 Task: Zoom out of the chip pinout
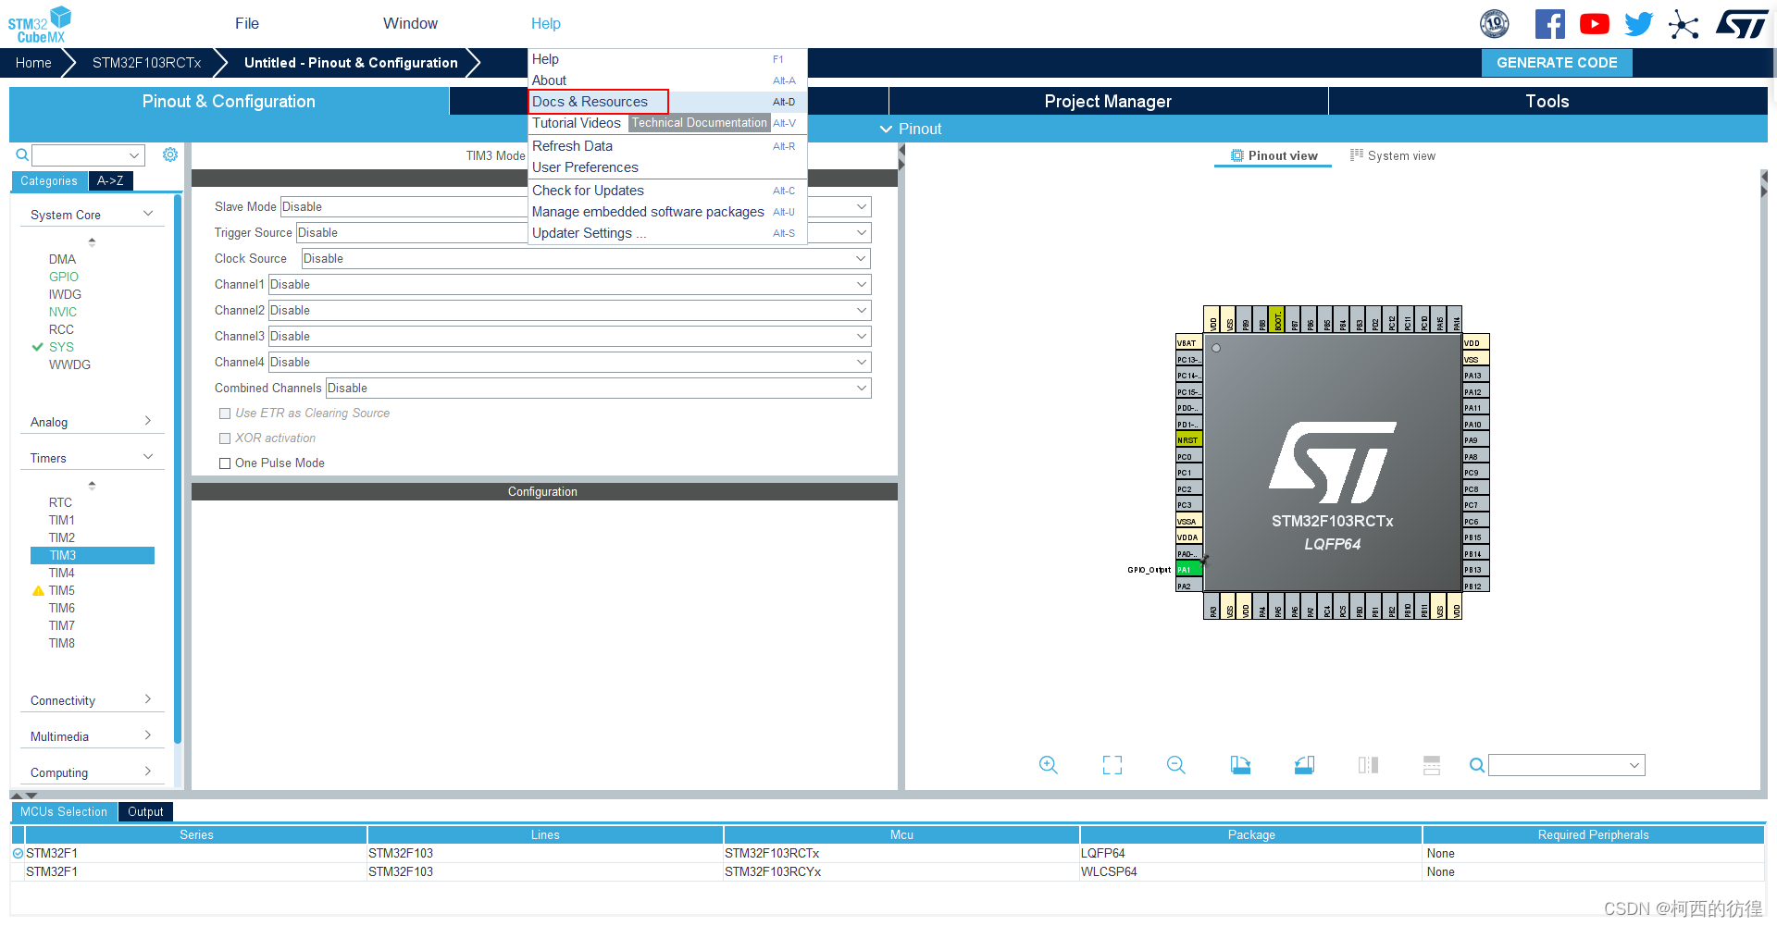[1176, 765]
